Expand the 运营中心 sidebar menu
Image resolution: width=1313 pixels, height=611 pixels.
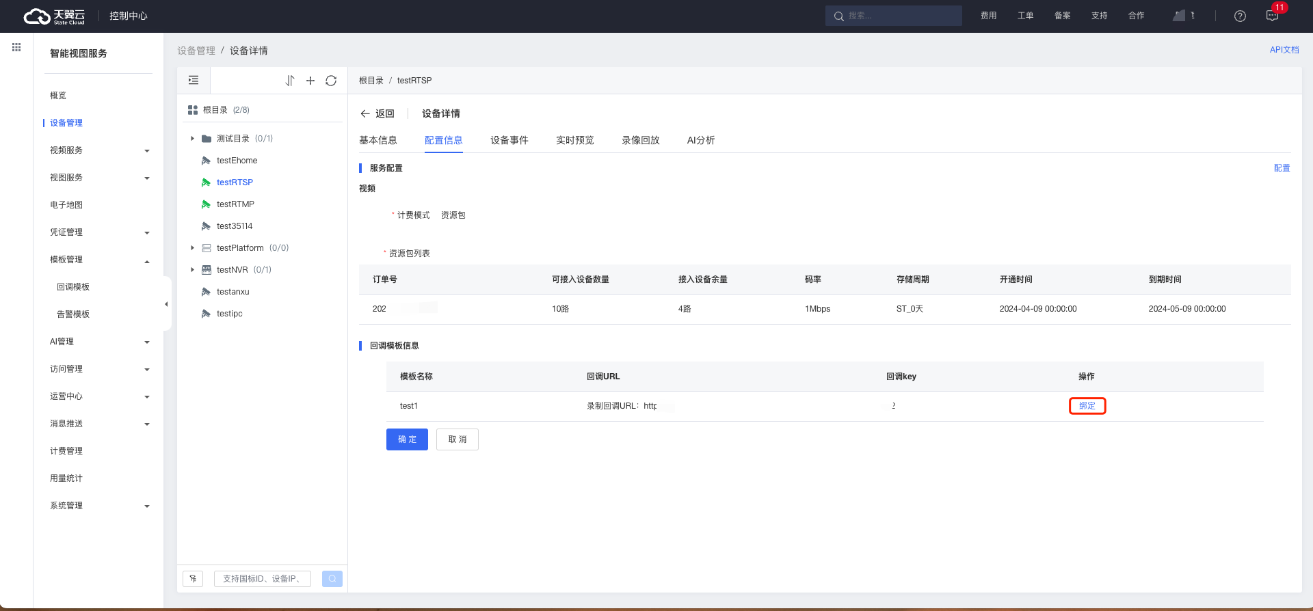click(x=147, y=397)
